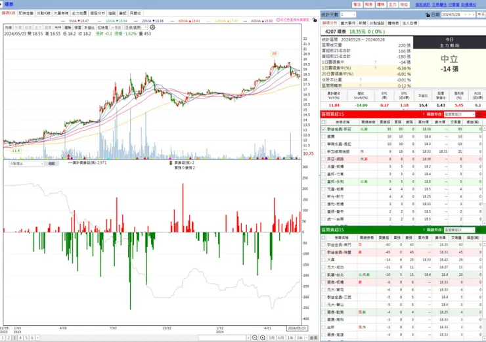Open the 日線(還原) period dropdown
The width and height of the screenshot is (486, 342).
click(x=136, y=28)
